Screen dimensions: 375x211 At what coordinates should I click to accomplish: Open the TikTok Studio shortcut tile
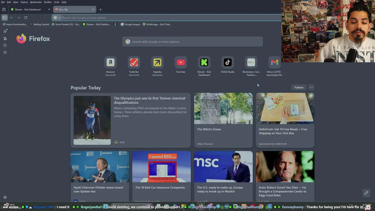tap(228, 65)
